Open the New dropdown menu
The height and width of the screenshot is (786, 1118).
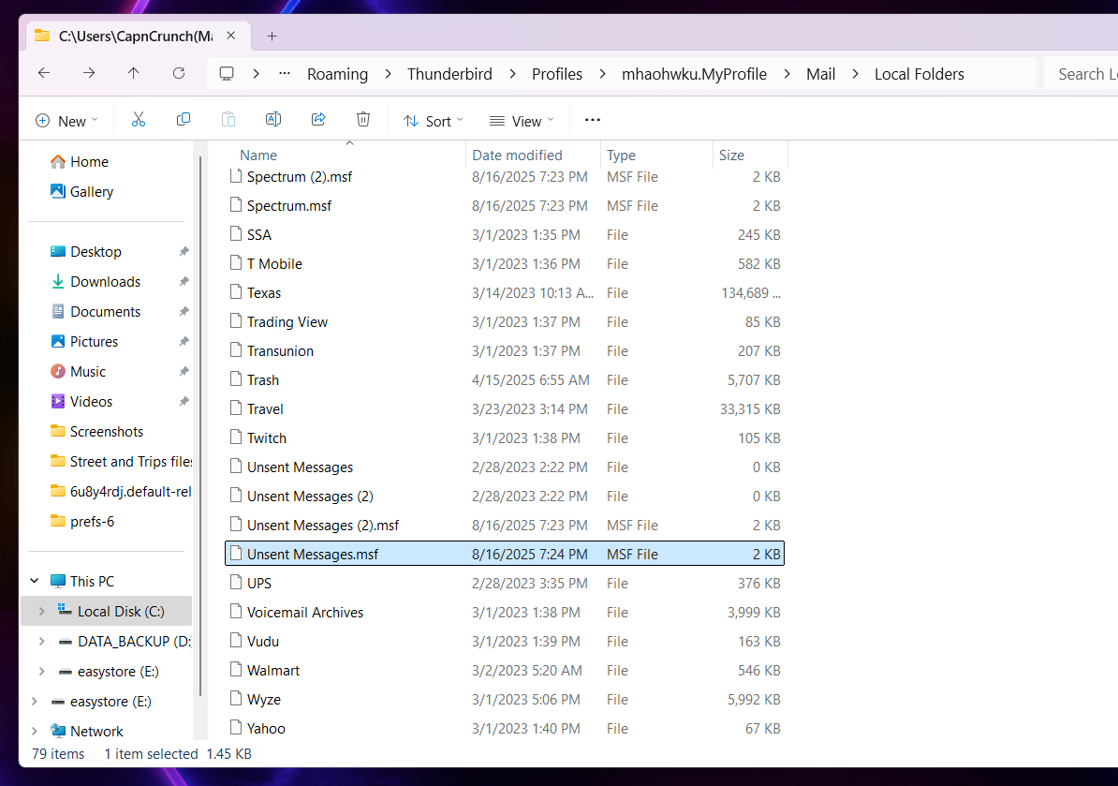[x=66, y=121]
